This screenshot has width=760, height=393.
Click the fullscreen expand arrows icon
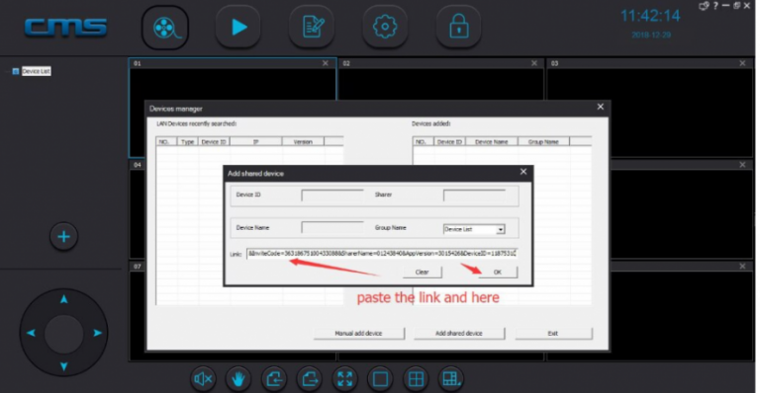344,379
